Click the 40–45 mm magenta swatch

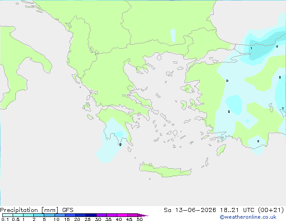tap(122, 215)
